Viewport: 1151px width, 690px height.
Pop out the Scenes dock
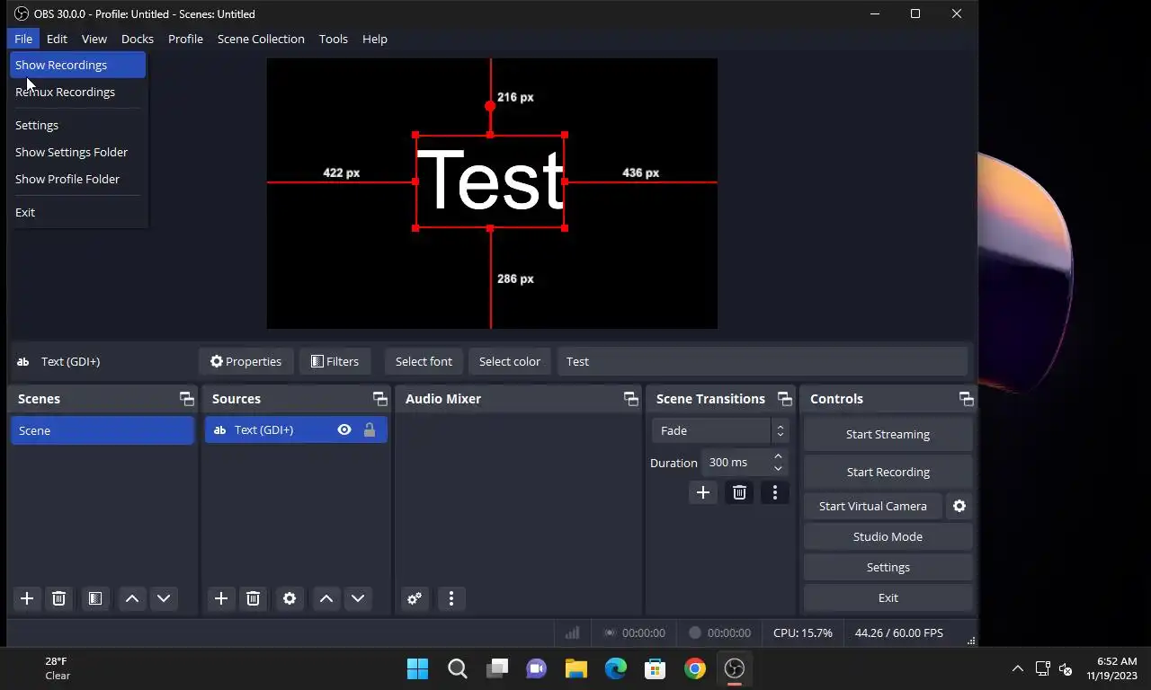[186, 399]
